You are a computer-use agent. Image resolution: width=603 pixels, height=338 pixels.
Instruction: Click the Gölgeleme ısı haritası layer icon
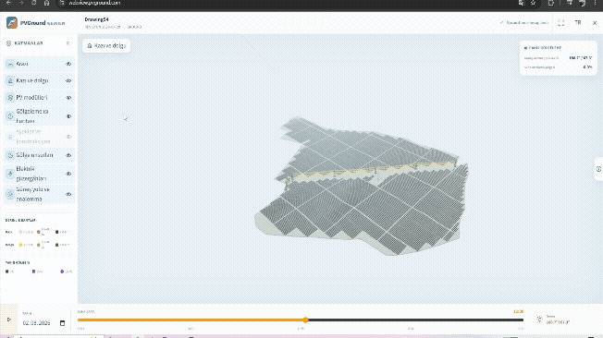click(x=10, y=116)
